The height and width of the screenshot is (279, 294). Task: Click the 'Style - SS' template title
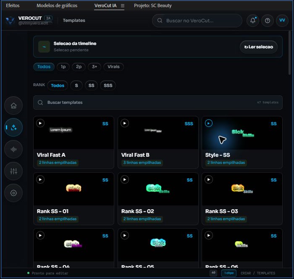click(218, 155)
